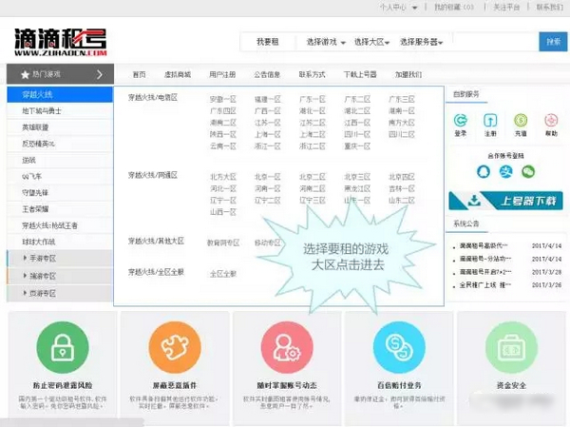Open the 选择游戏 dropdown
Screen dimensions: 570x427
[326, 42]
